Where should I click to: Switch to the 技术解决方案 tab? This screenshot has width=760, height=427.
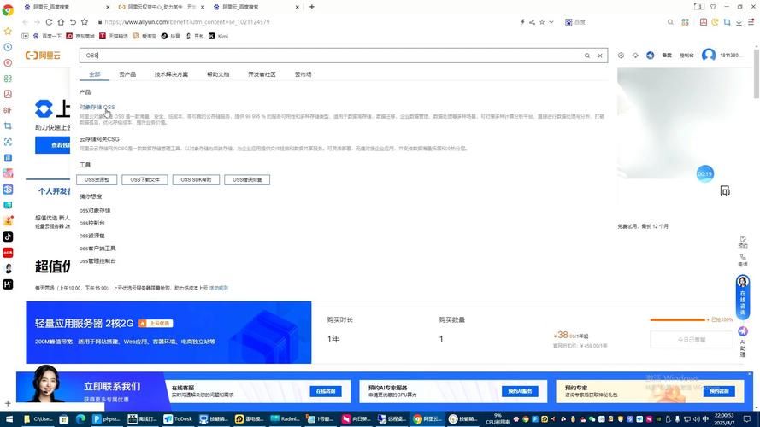point(171,74)
